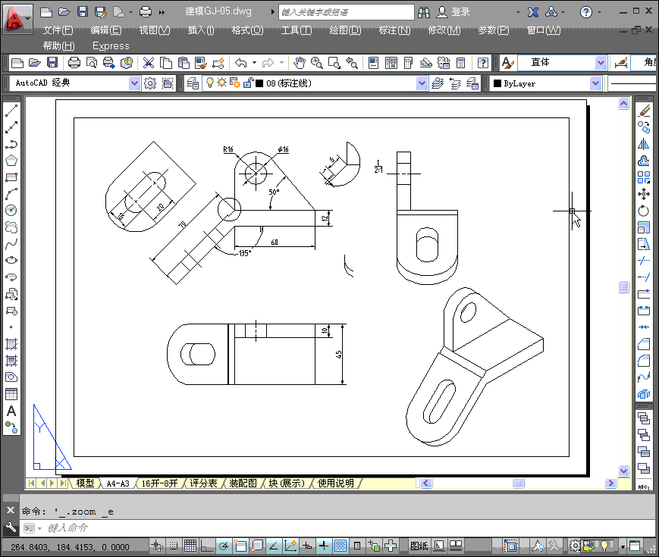Toggle Object Snap in status bar

240,546
